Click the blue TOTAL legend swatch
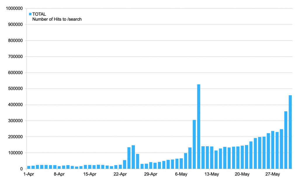This screenshot has width=299, height=182. 29,14
